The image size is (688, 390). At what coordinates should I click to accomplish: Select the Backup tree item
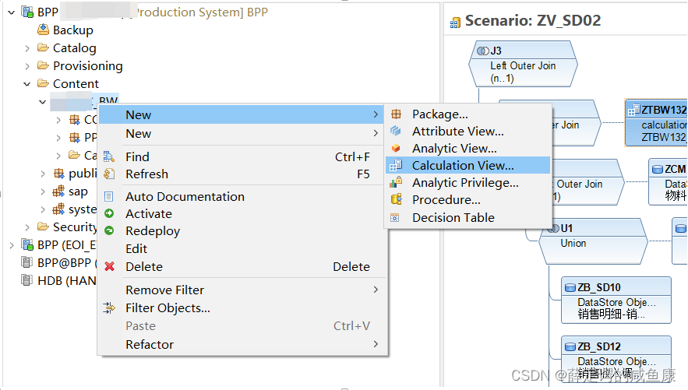72,30
